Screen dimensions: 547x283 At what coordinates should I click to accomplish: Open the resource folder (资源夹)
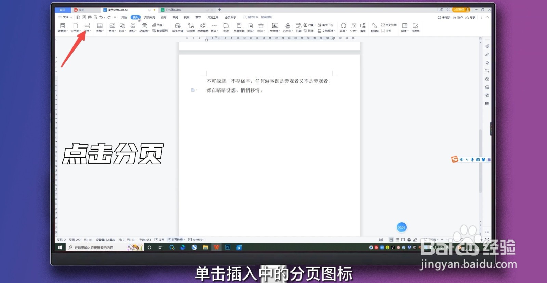(415, 28)
